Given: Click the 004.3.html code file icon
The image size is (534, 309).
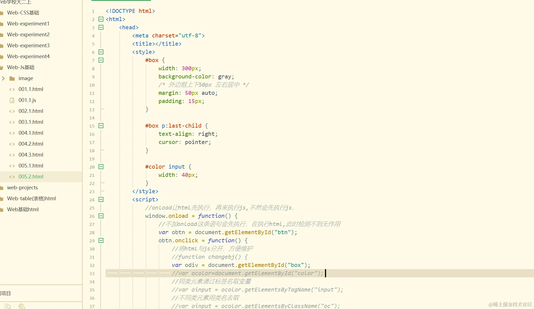Looking at the screenshot, I should tap(12, 155).
